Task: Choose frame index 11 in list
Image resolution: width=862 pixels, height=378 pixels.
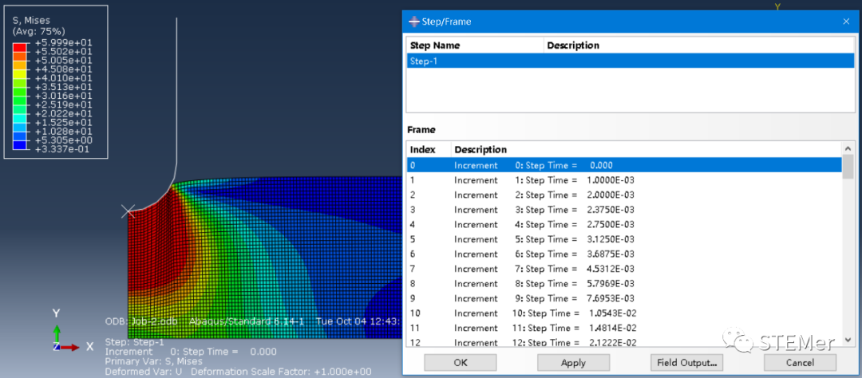Action: (624, 328)
